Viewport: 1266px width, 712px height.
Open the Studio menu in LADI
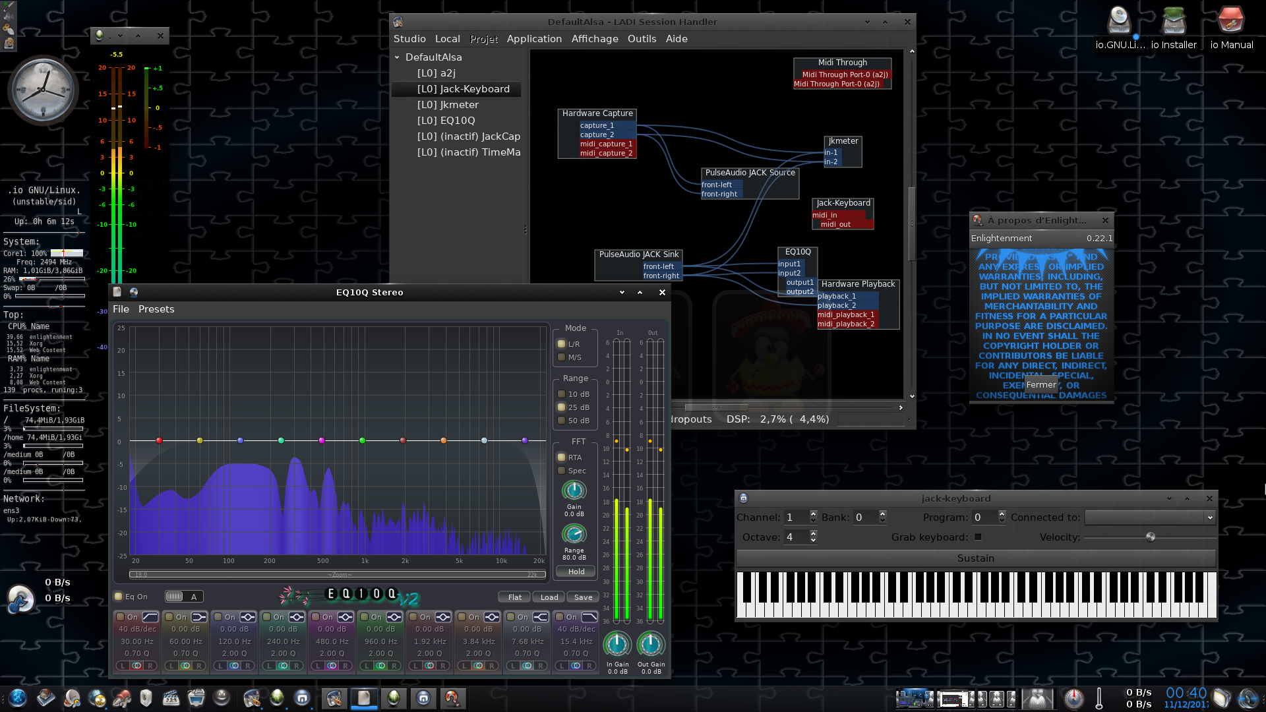pyautogui.click(x=409, y=39)
